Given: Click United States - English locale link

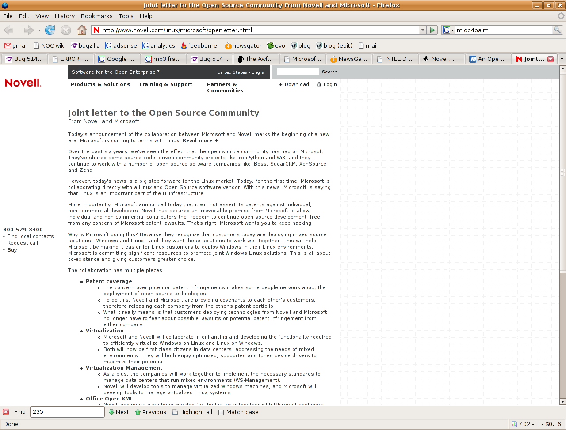Looking at the screenshot, I should (x=242, y=72).
